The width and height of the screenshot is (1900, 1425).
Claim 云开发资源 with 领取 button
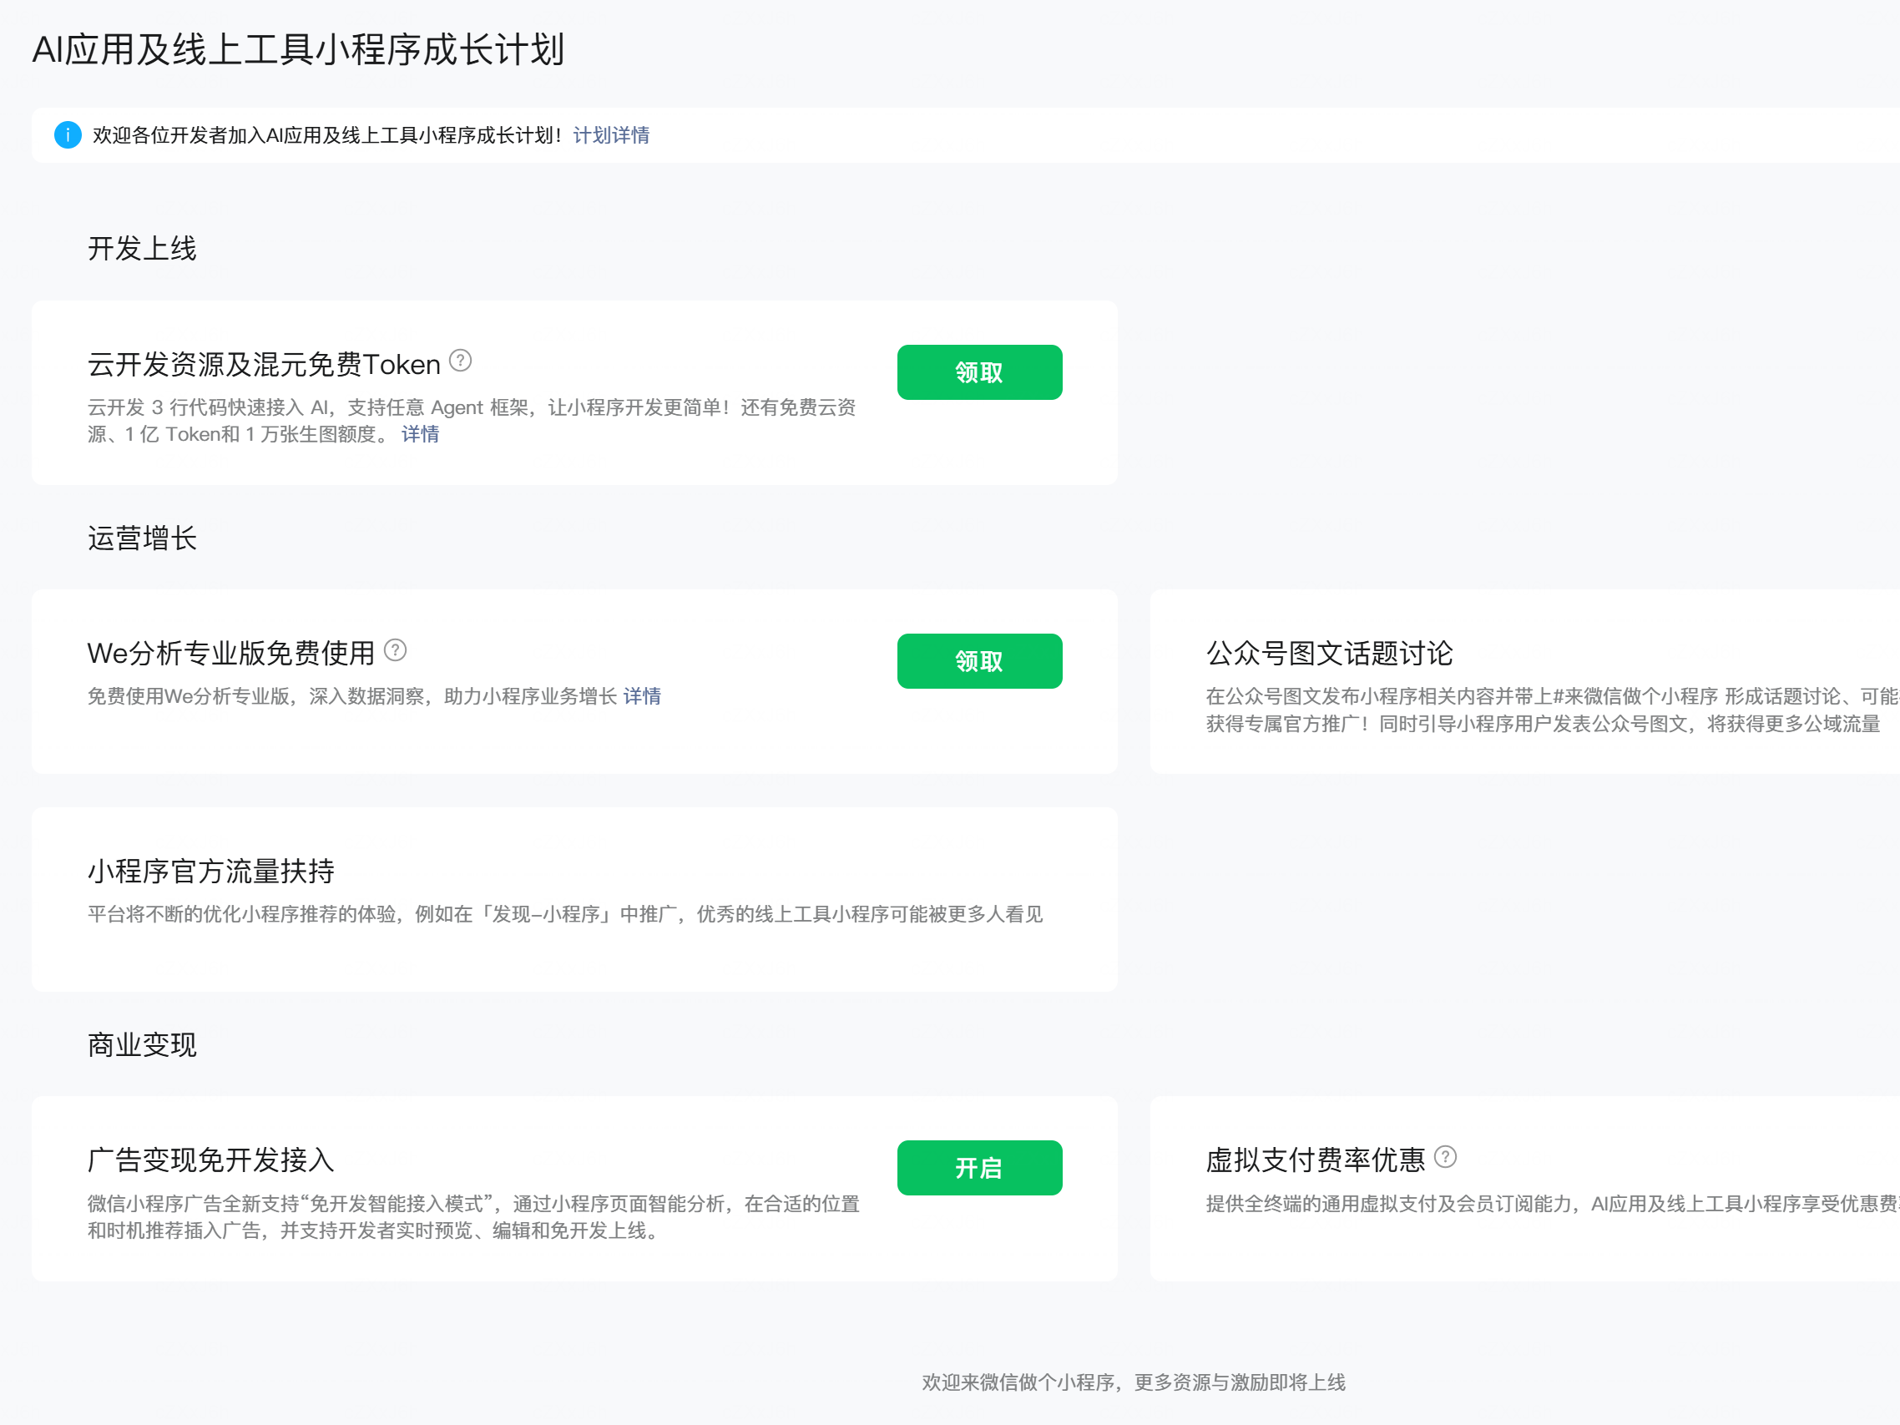(979, 372)
